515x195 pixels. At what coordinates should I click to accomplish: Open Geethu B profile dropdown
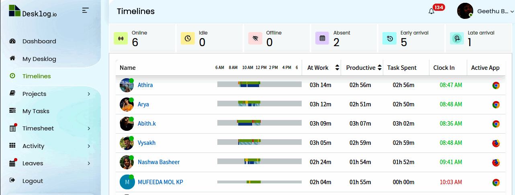[486, 11]
